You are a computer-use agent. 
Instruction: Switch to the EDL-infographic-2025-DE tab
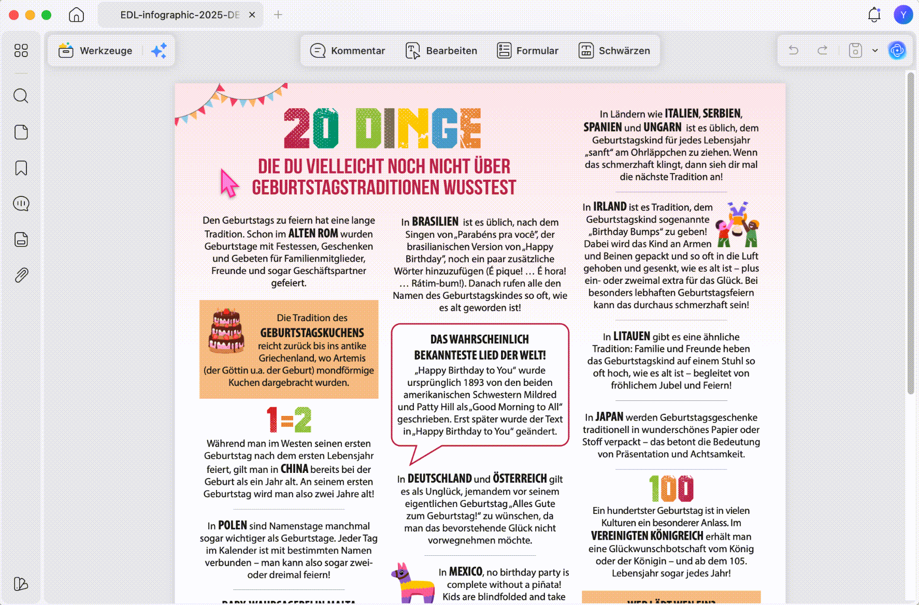(180, 15)
